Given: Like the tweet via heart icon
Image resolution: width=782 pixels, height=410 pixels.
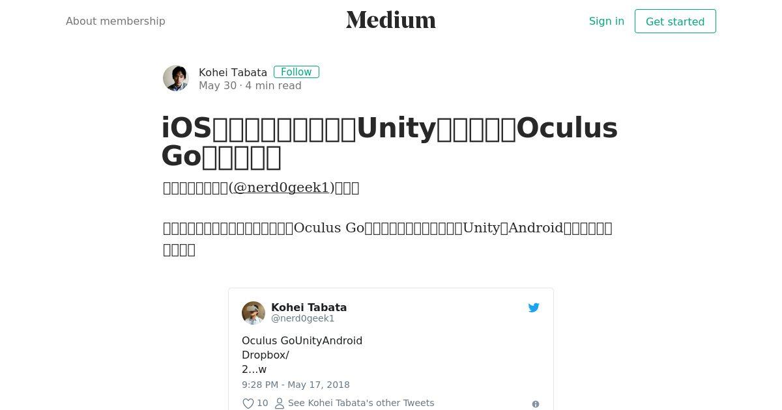Looking at the screenshot, I should point(248,403).
